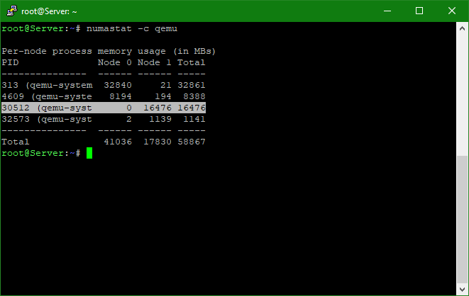469x296 pixels.
Task: Click Node 1 value 21
Action: [x=166, y=85]
